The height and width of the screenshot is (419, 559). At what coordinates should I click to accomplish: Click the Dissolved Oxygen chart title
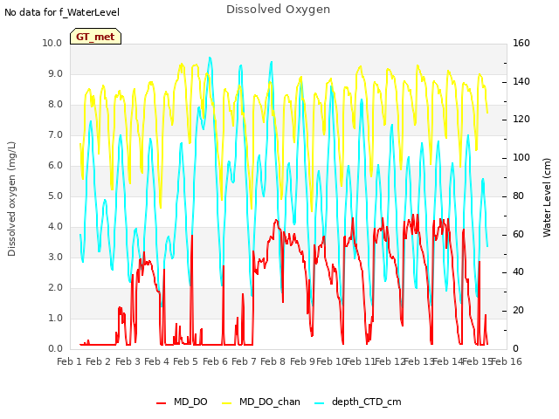tap(278, 10)
